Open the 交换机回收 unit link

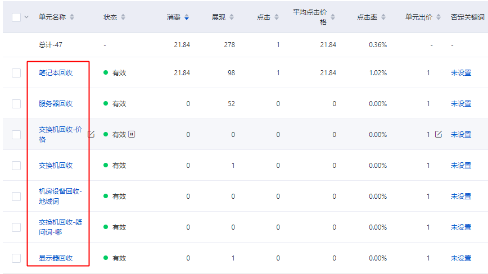click(x=56, y=166)
